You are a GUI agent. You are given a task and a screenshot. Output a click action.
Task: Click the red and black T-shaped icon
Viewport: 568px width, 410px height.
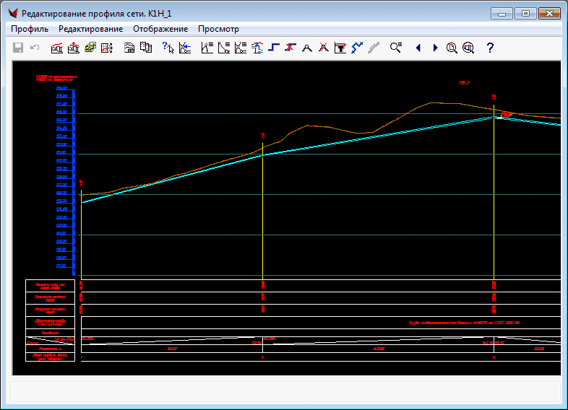(x=340, y=48)
